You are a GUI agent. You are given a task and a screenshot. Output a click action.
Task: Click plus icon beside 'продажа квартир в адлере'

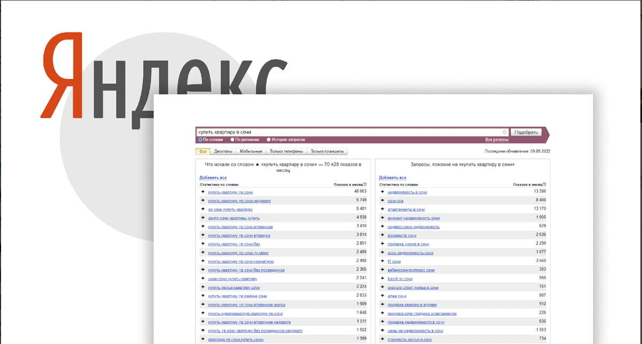click(383, 305)
